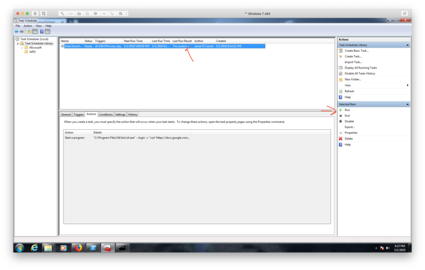The image size is (425, 270).
Task: Click the Create Basic Task icon
Action: pos(341,51)
